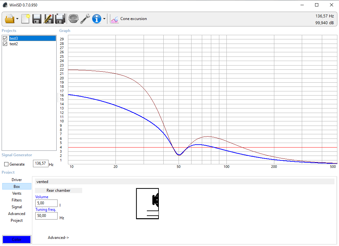This screenshot has width=339, height=246.
Task: Switch to the Driver tab
Action: (x=16, y=180)
